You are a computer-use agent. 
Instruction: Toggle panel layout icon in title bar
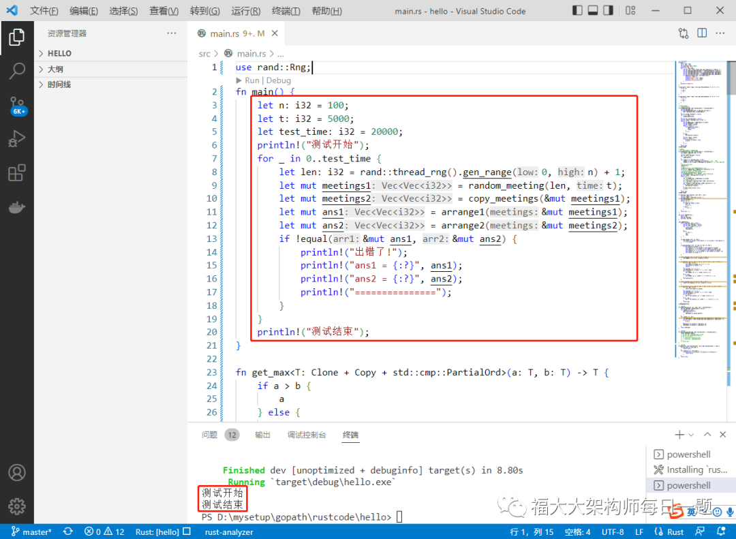(593, 10)
